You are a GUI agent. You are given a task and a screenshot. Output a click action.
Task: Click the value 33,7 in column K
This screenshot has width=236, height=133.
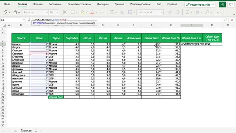(x=171, y=44)
